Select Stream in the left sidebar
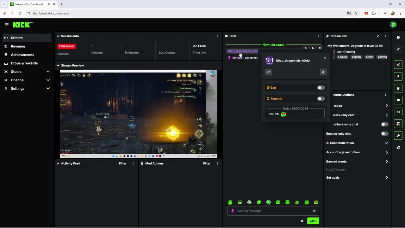Image resolution: width=405 pixels, height=228 pixels. pyautogui.click(x=27, y=38)
